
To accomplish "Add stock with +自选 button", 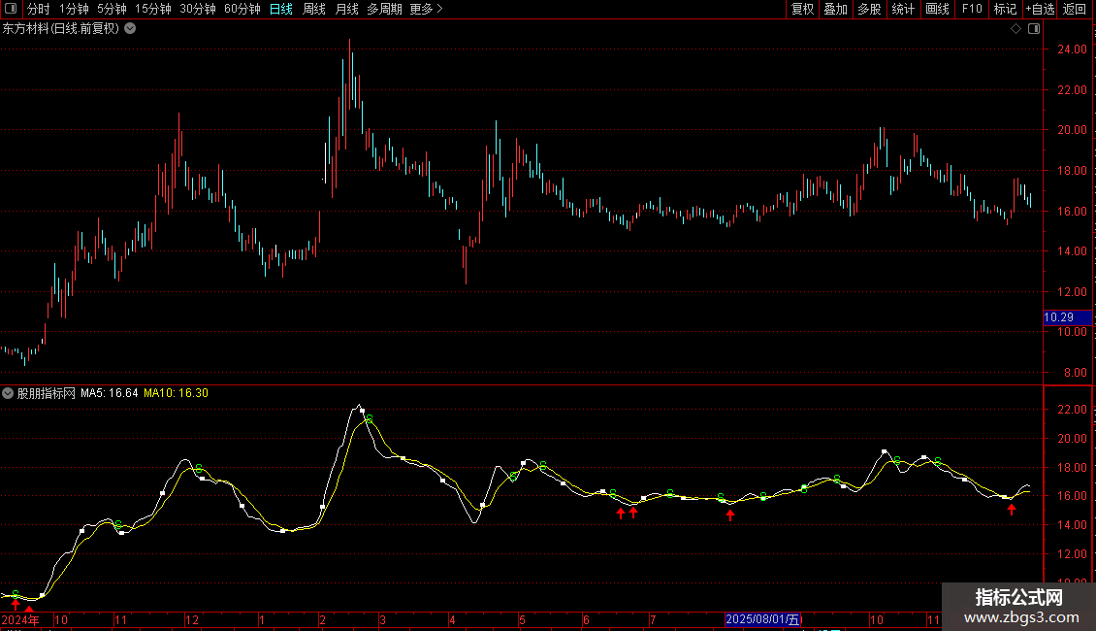I will 1040,9.
